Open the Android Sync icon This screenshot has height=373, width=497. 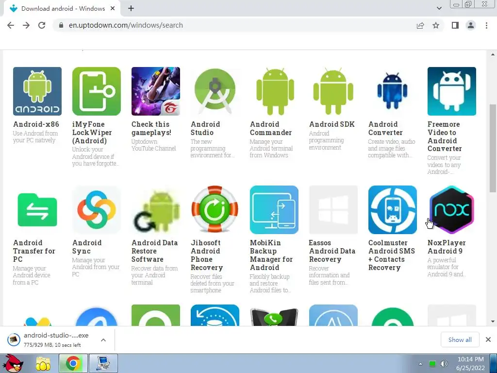[x=97, y=210]
